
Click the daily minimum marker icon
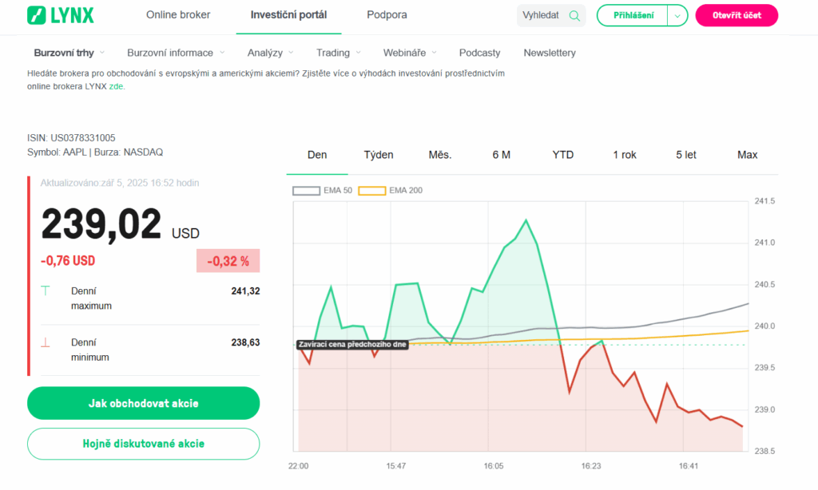click(46, 342)
